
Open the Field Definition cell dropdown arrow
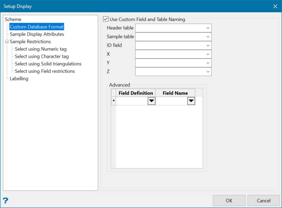(x=151, y=101)
